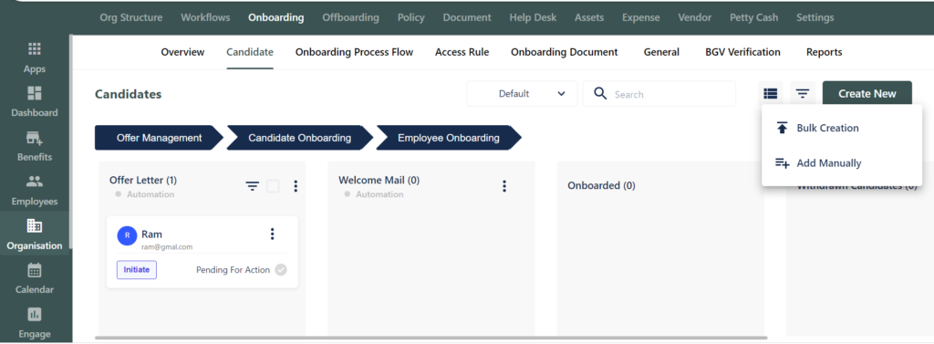The image size is (934, 344).
Task: Click the horizontal scrollbar below the columns
Action: 431,339
